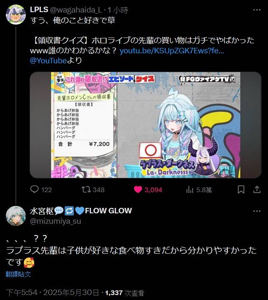This screenshot has height=300, width=268.
Task: Open the 下午5:54 2025年5月30日 timestamp
Action: [x=52, y=292]
